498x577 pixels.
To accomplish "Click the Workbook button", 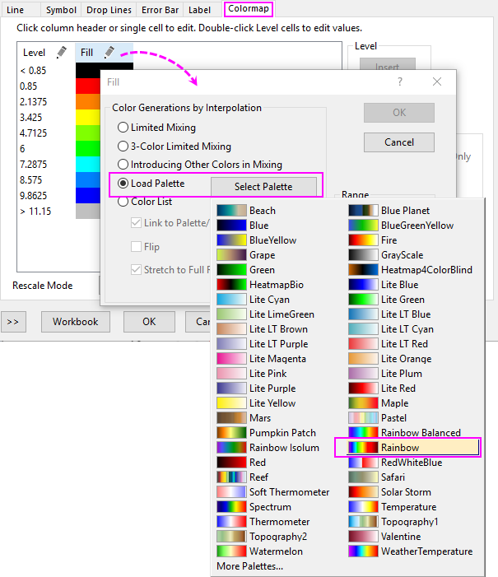I will pos(76,322).
